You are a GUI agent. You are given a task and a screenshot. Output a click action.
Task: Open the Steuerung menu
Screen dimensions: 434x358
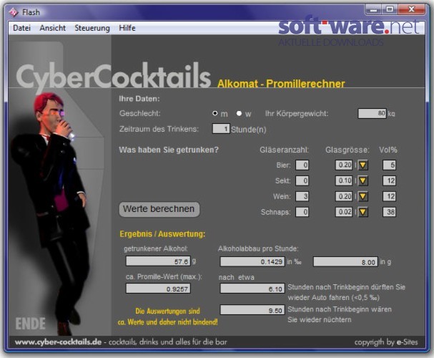[92, 28]
